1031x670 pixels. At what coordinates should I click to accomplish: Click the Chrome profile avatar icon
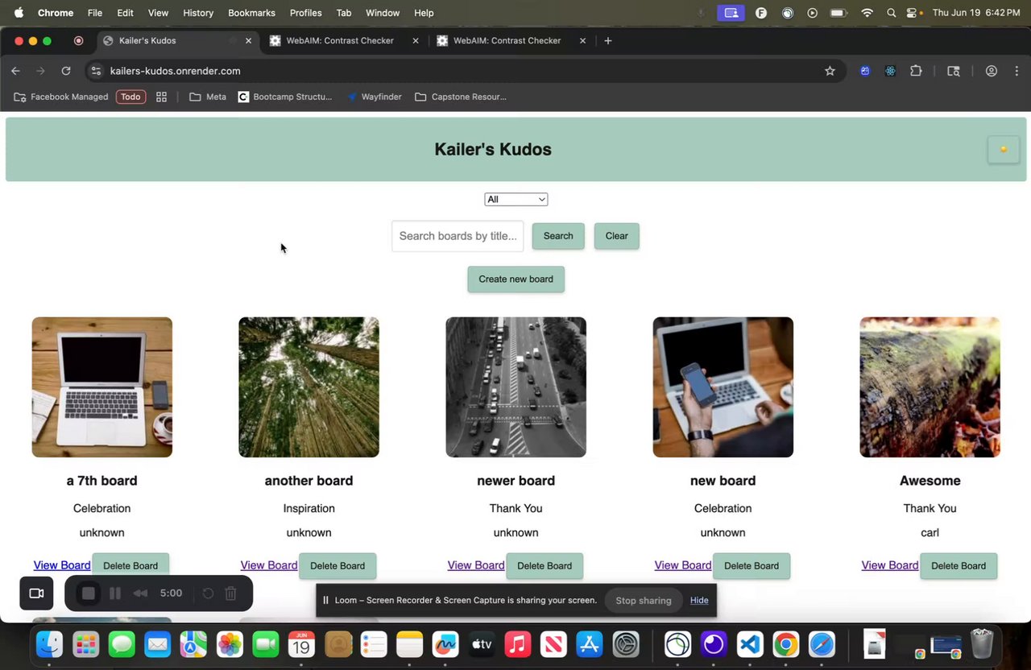[992, 71]
